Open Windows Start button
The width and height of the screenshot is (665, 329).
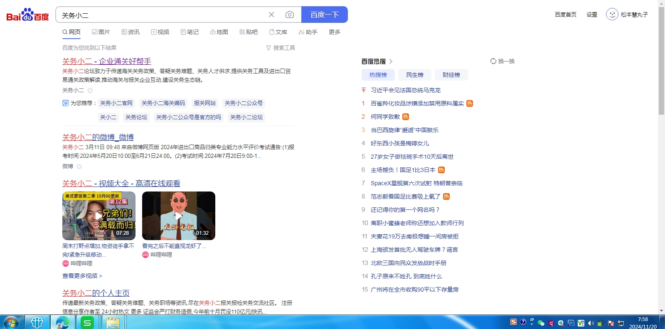(x=11, y=322)
